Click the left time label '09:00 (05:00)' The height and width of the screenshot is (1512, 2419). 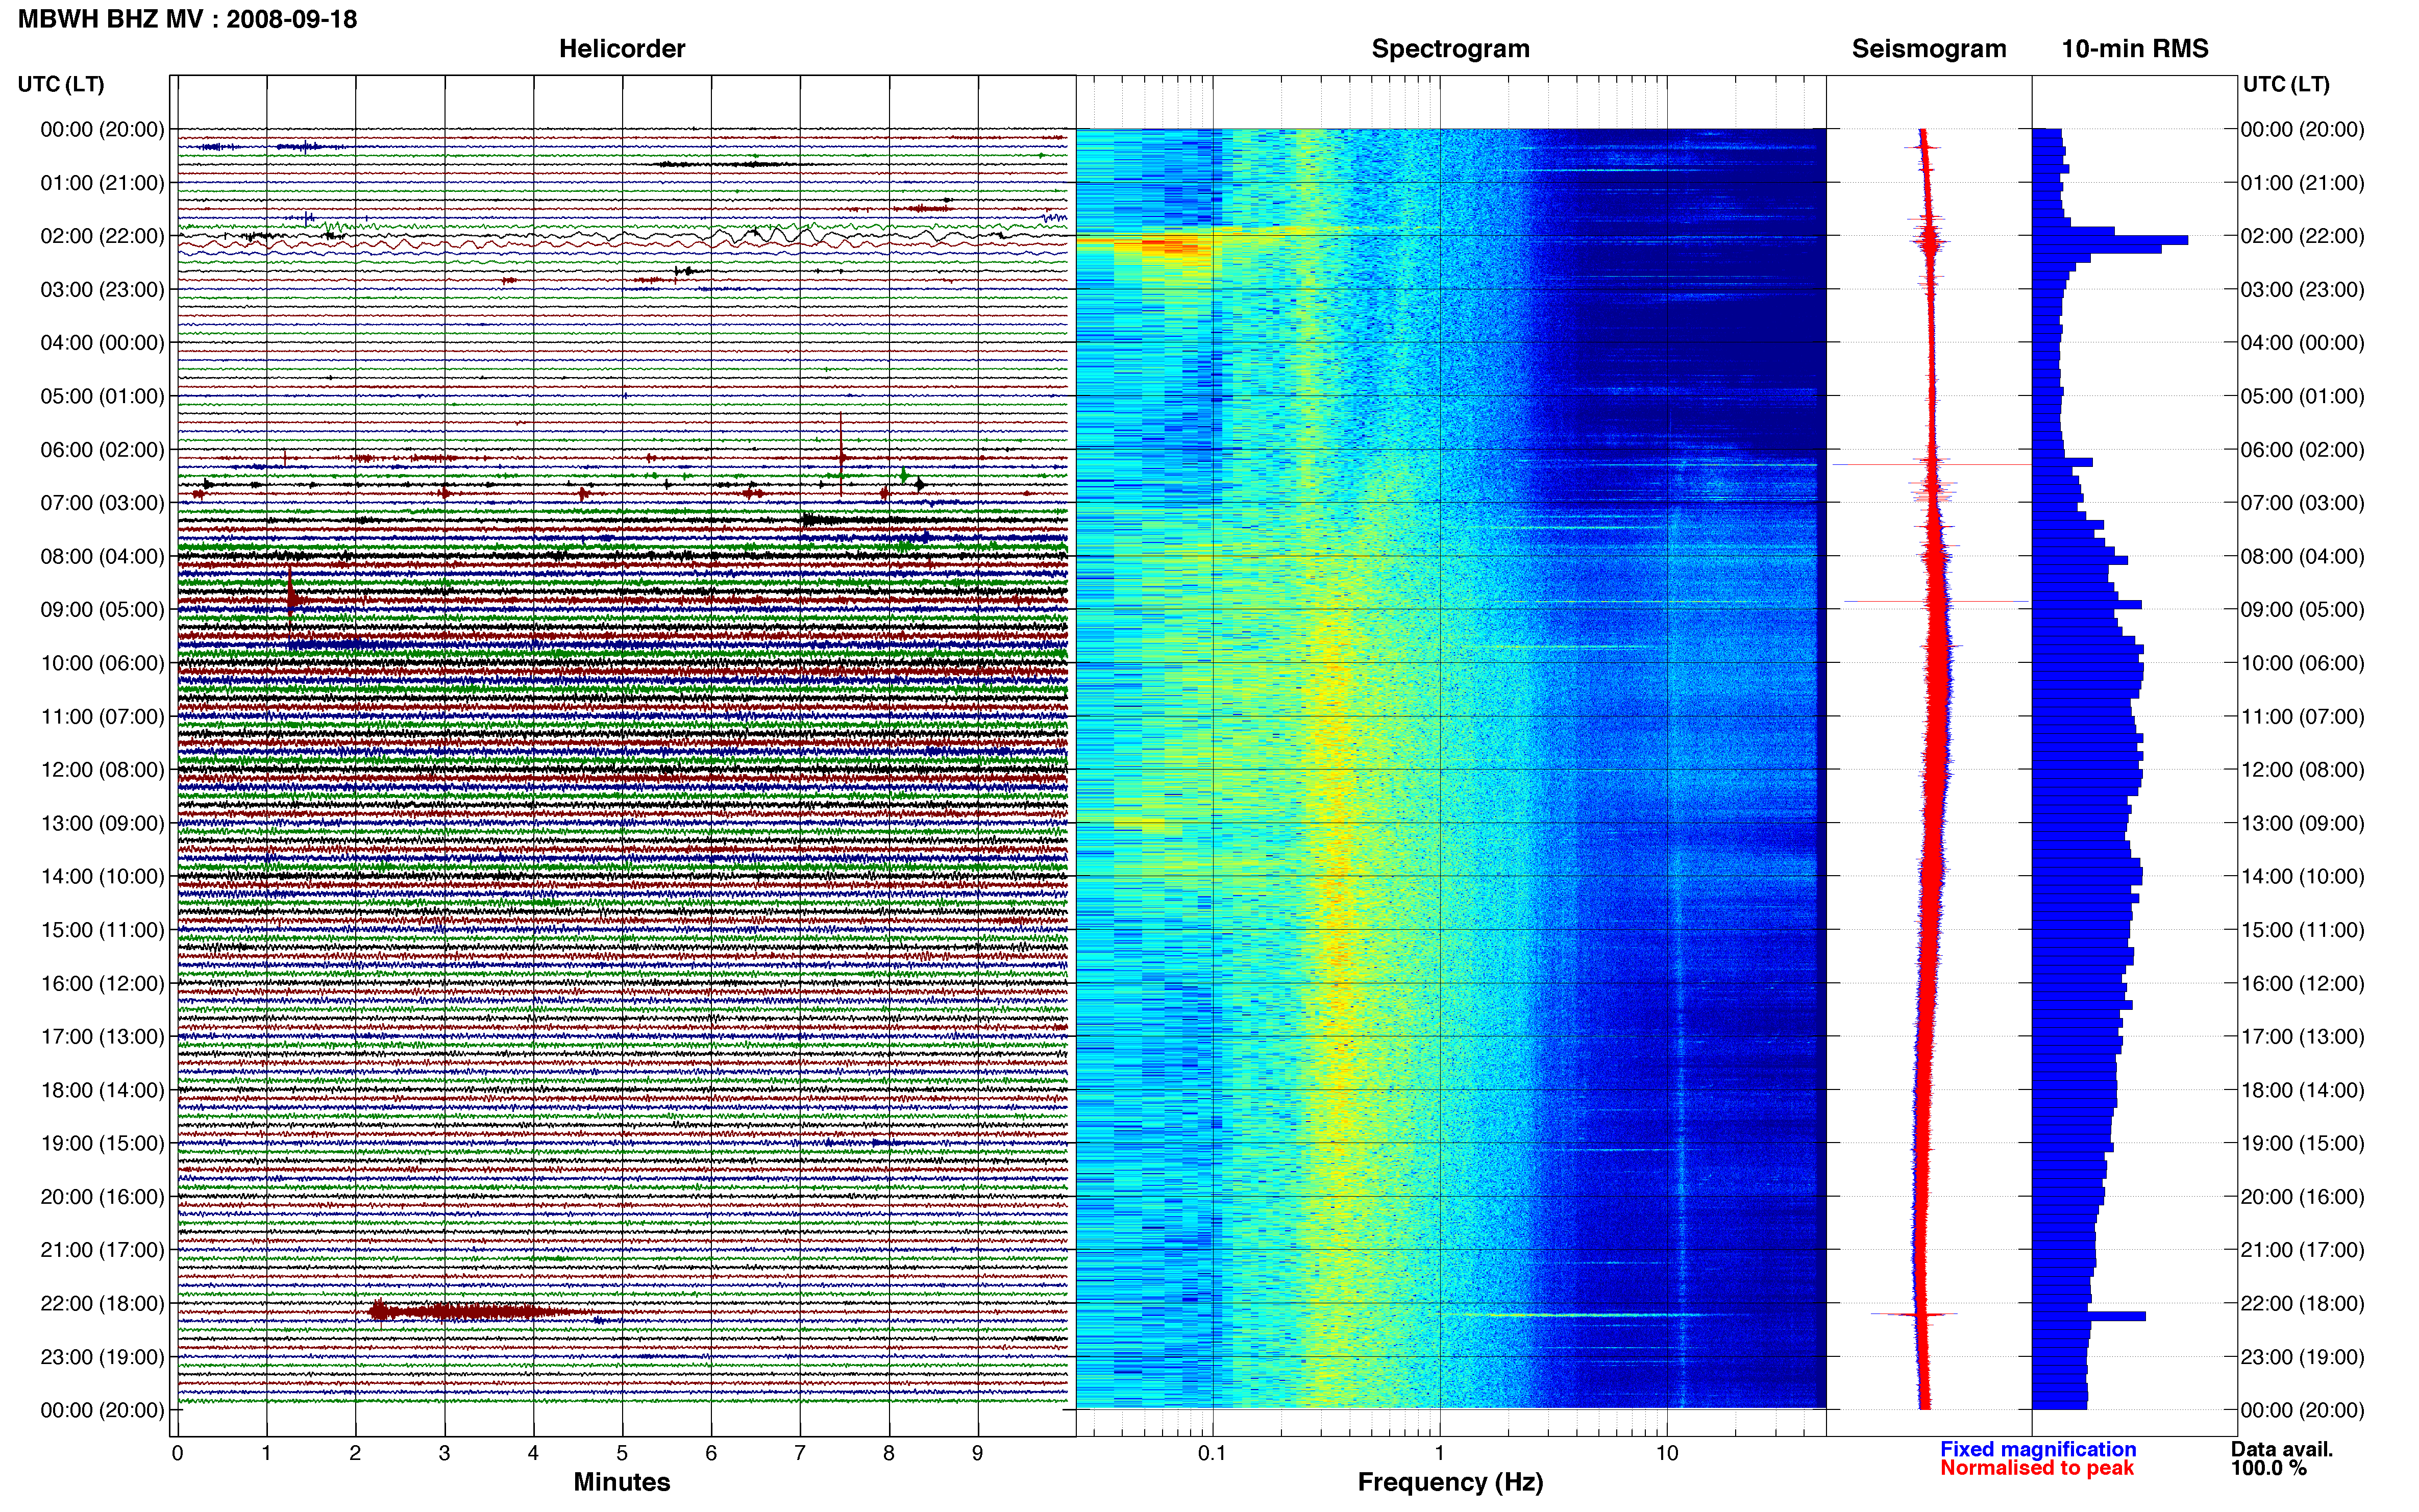(x=102, y=610)
